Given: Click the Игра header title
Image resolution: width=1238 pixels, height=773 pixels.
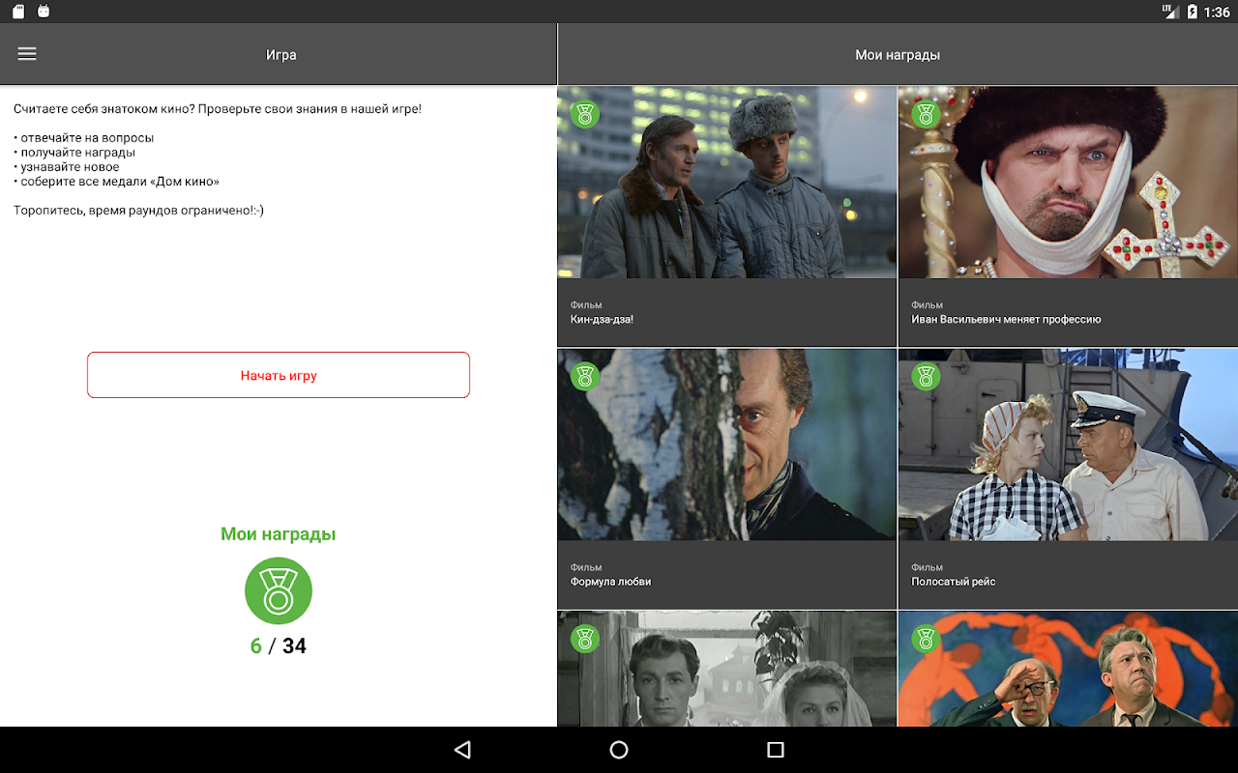Looking at the screenshot, I should [x=281, y=55].
